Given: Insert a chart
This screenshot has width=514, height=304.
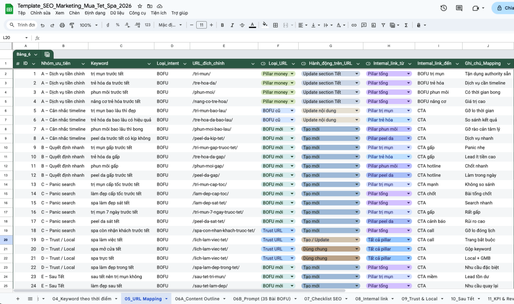Looking at the screenshot, I should pos(373,25).
